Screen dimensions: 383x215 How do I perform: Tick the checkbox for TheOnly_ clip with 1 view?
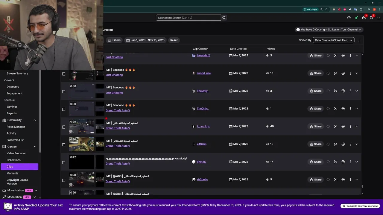[x=63, y=109]
